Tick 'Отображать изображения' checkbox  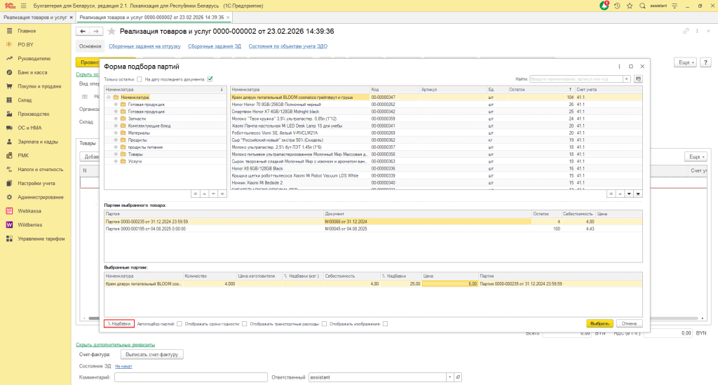386,324
